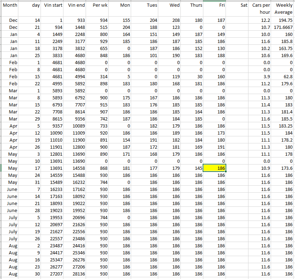Click the "Cars per hour" header cell
The image size is (295, 279).
[x=261, y=8]
